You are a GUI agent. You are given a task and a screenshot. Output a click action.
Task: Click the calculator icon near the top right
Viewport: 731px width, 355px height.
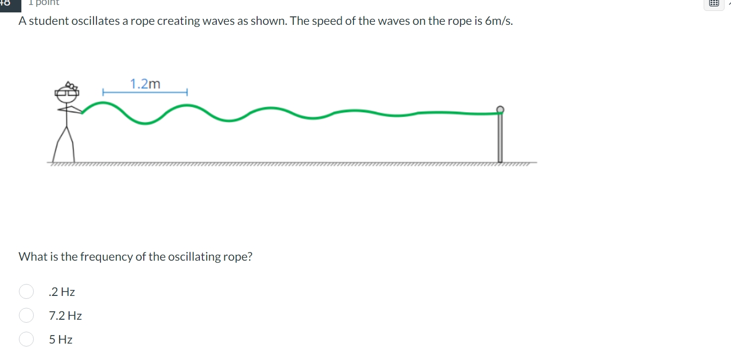[x=714, y=3]
